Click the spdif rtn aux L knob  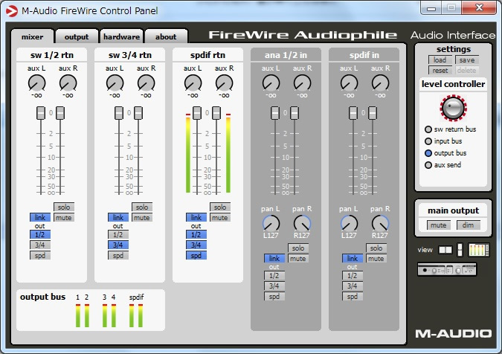tap(193, 83)
